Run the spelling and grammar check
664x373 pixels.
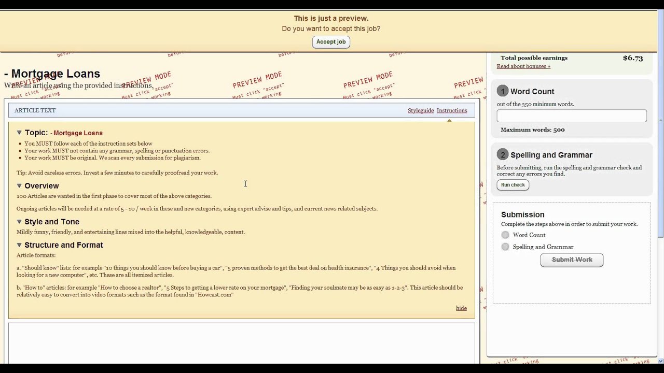pyautogui.click(x=513, y=185)
